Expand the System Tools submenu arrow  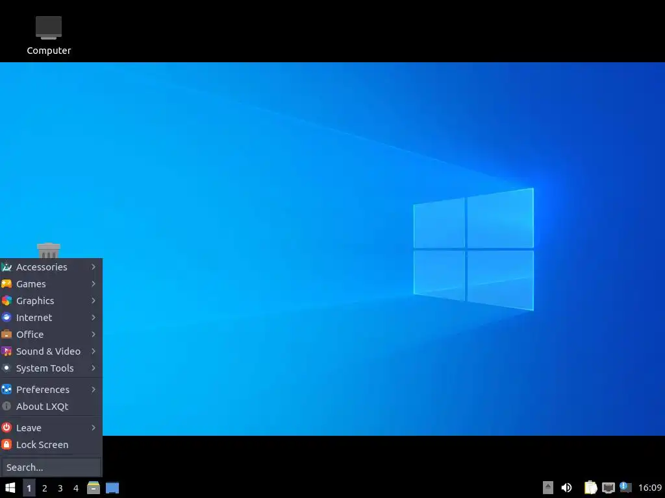point(94,368)
